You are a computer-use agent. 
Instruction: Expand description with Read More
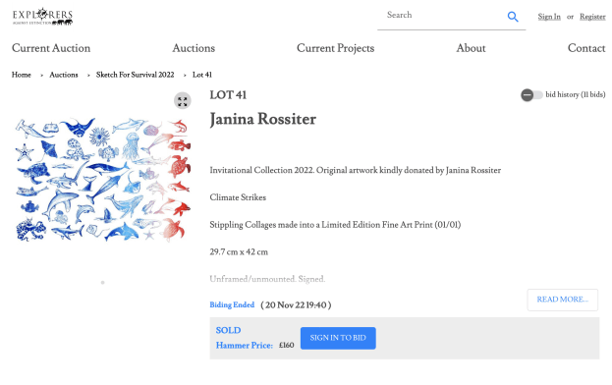(563, 300)
